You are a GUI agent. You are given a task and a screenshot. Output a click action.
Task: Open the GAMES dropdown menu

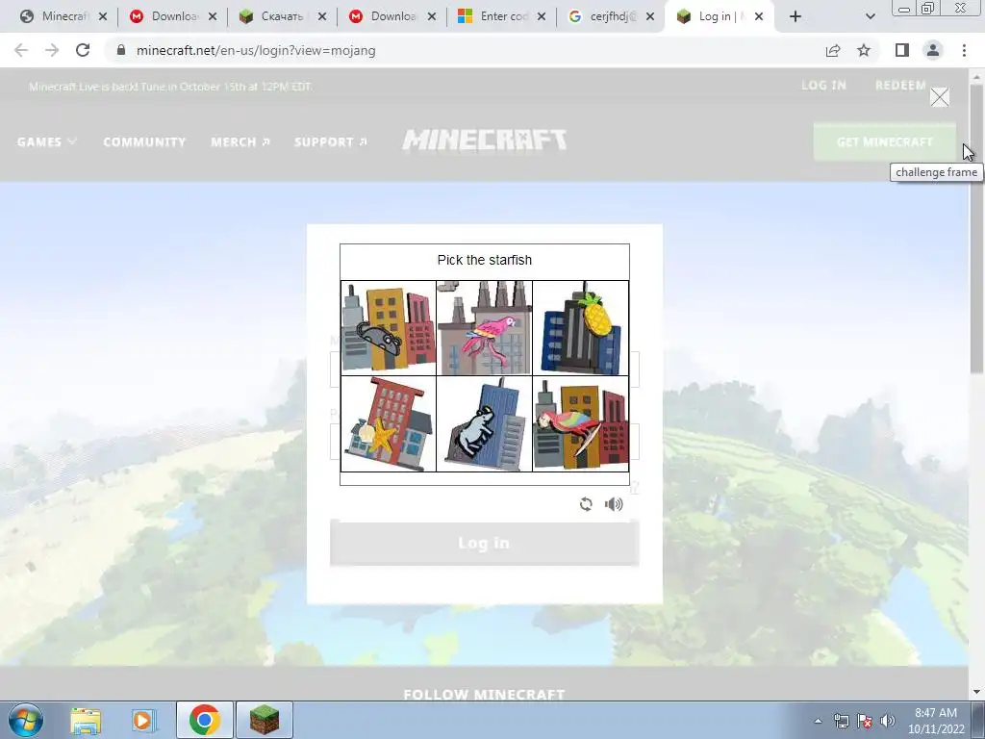47,142
